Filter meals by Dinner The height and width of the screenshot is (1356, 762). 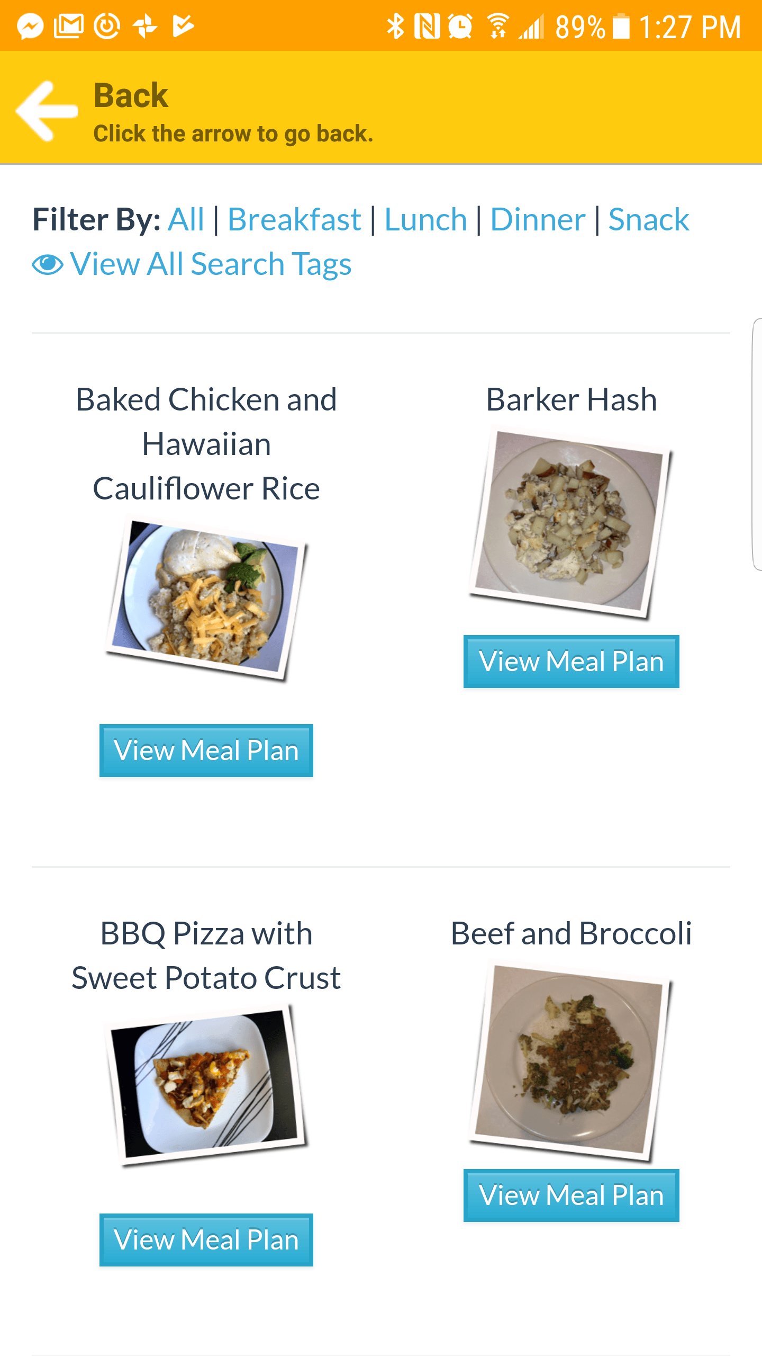click(538, 219)
